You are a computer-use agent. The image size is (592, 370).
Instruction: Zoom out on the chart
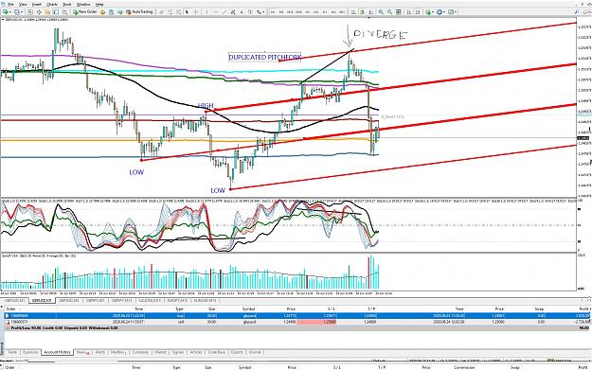389,12
